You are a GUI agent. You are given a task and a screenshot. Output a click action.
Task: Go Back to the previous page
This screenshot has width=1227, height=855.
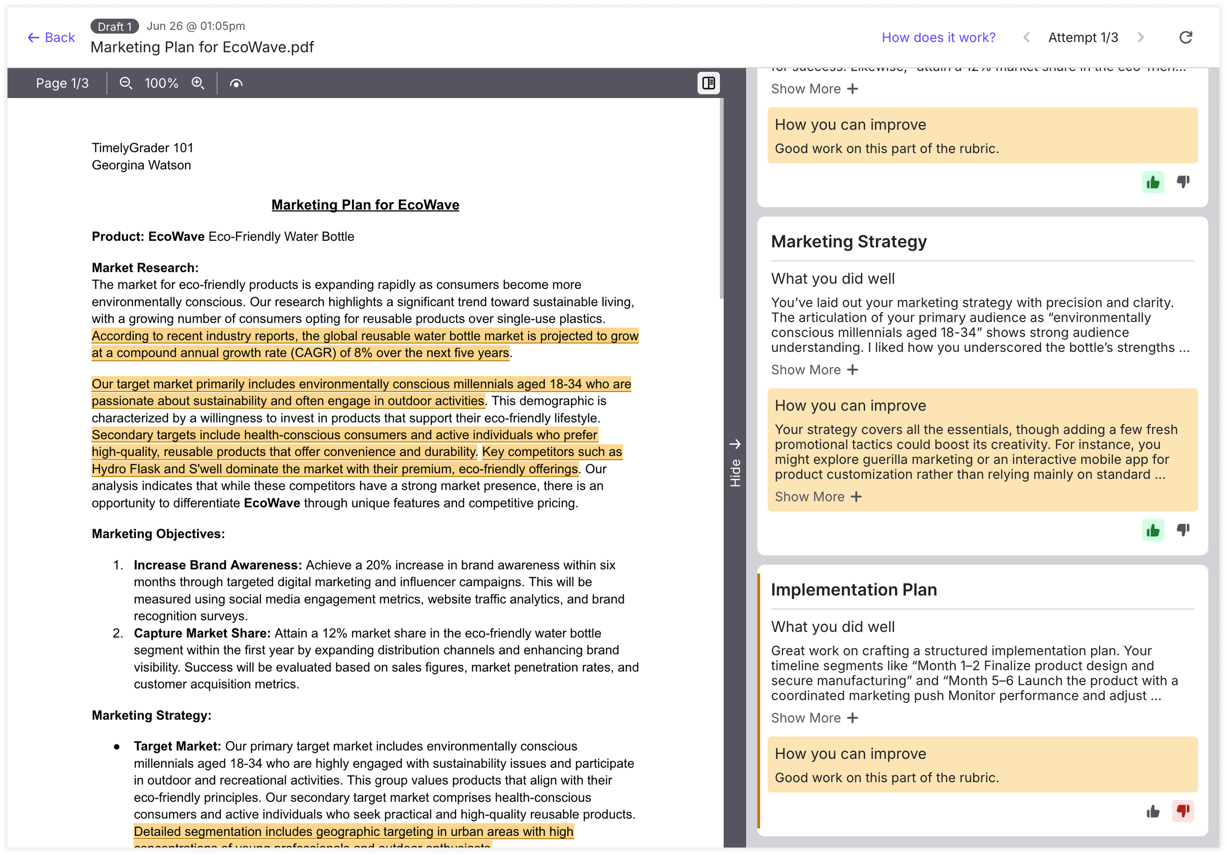(x=51, y=37)
